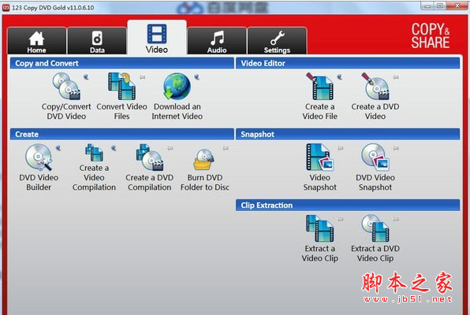Open Create a Video Compilation
The width and height of the screenshot is (470, 315).
coord(94,167)
